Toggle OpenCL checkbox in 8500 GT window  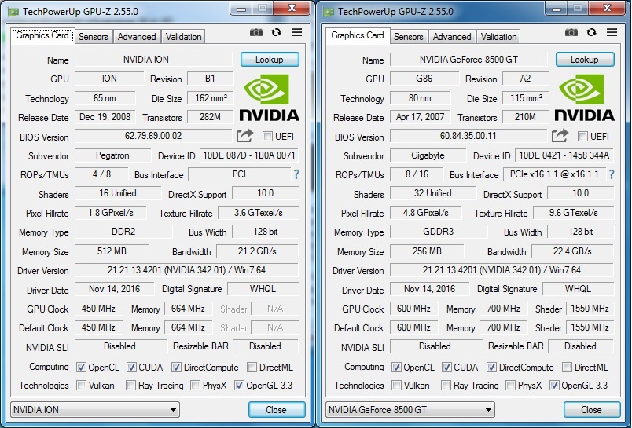396,368
